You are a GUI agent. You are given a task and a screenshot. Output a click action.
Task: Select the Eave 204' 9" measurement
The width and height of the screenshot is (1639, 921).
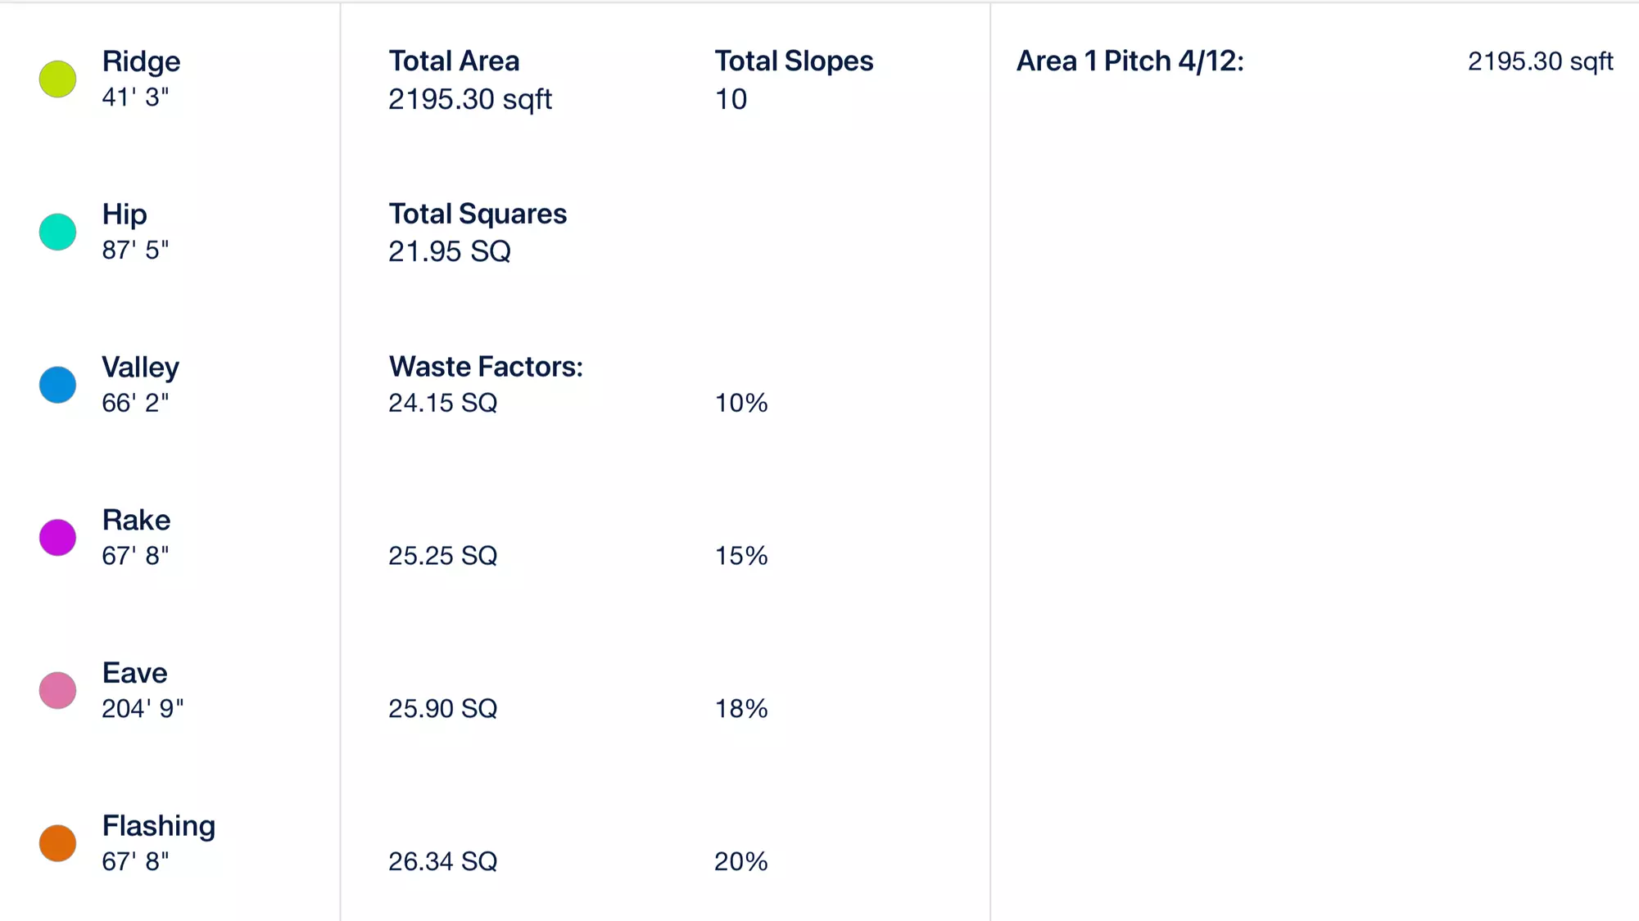143,708
